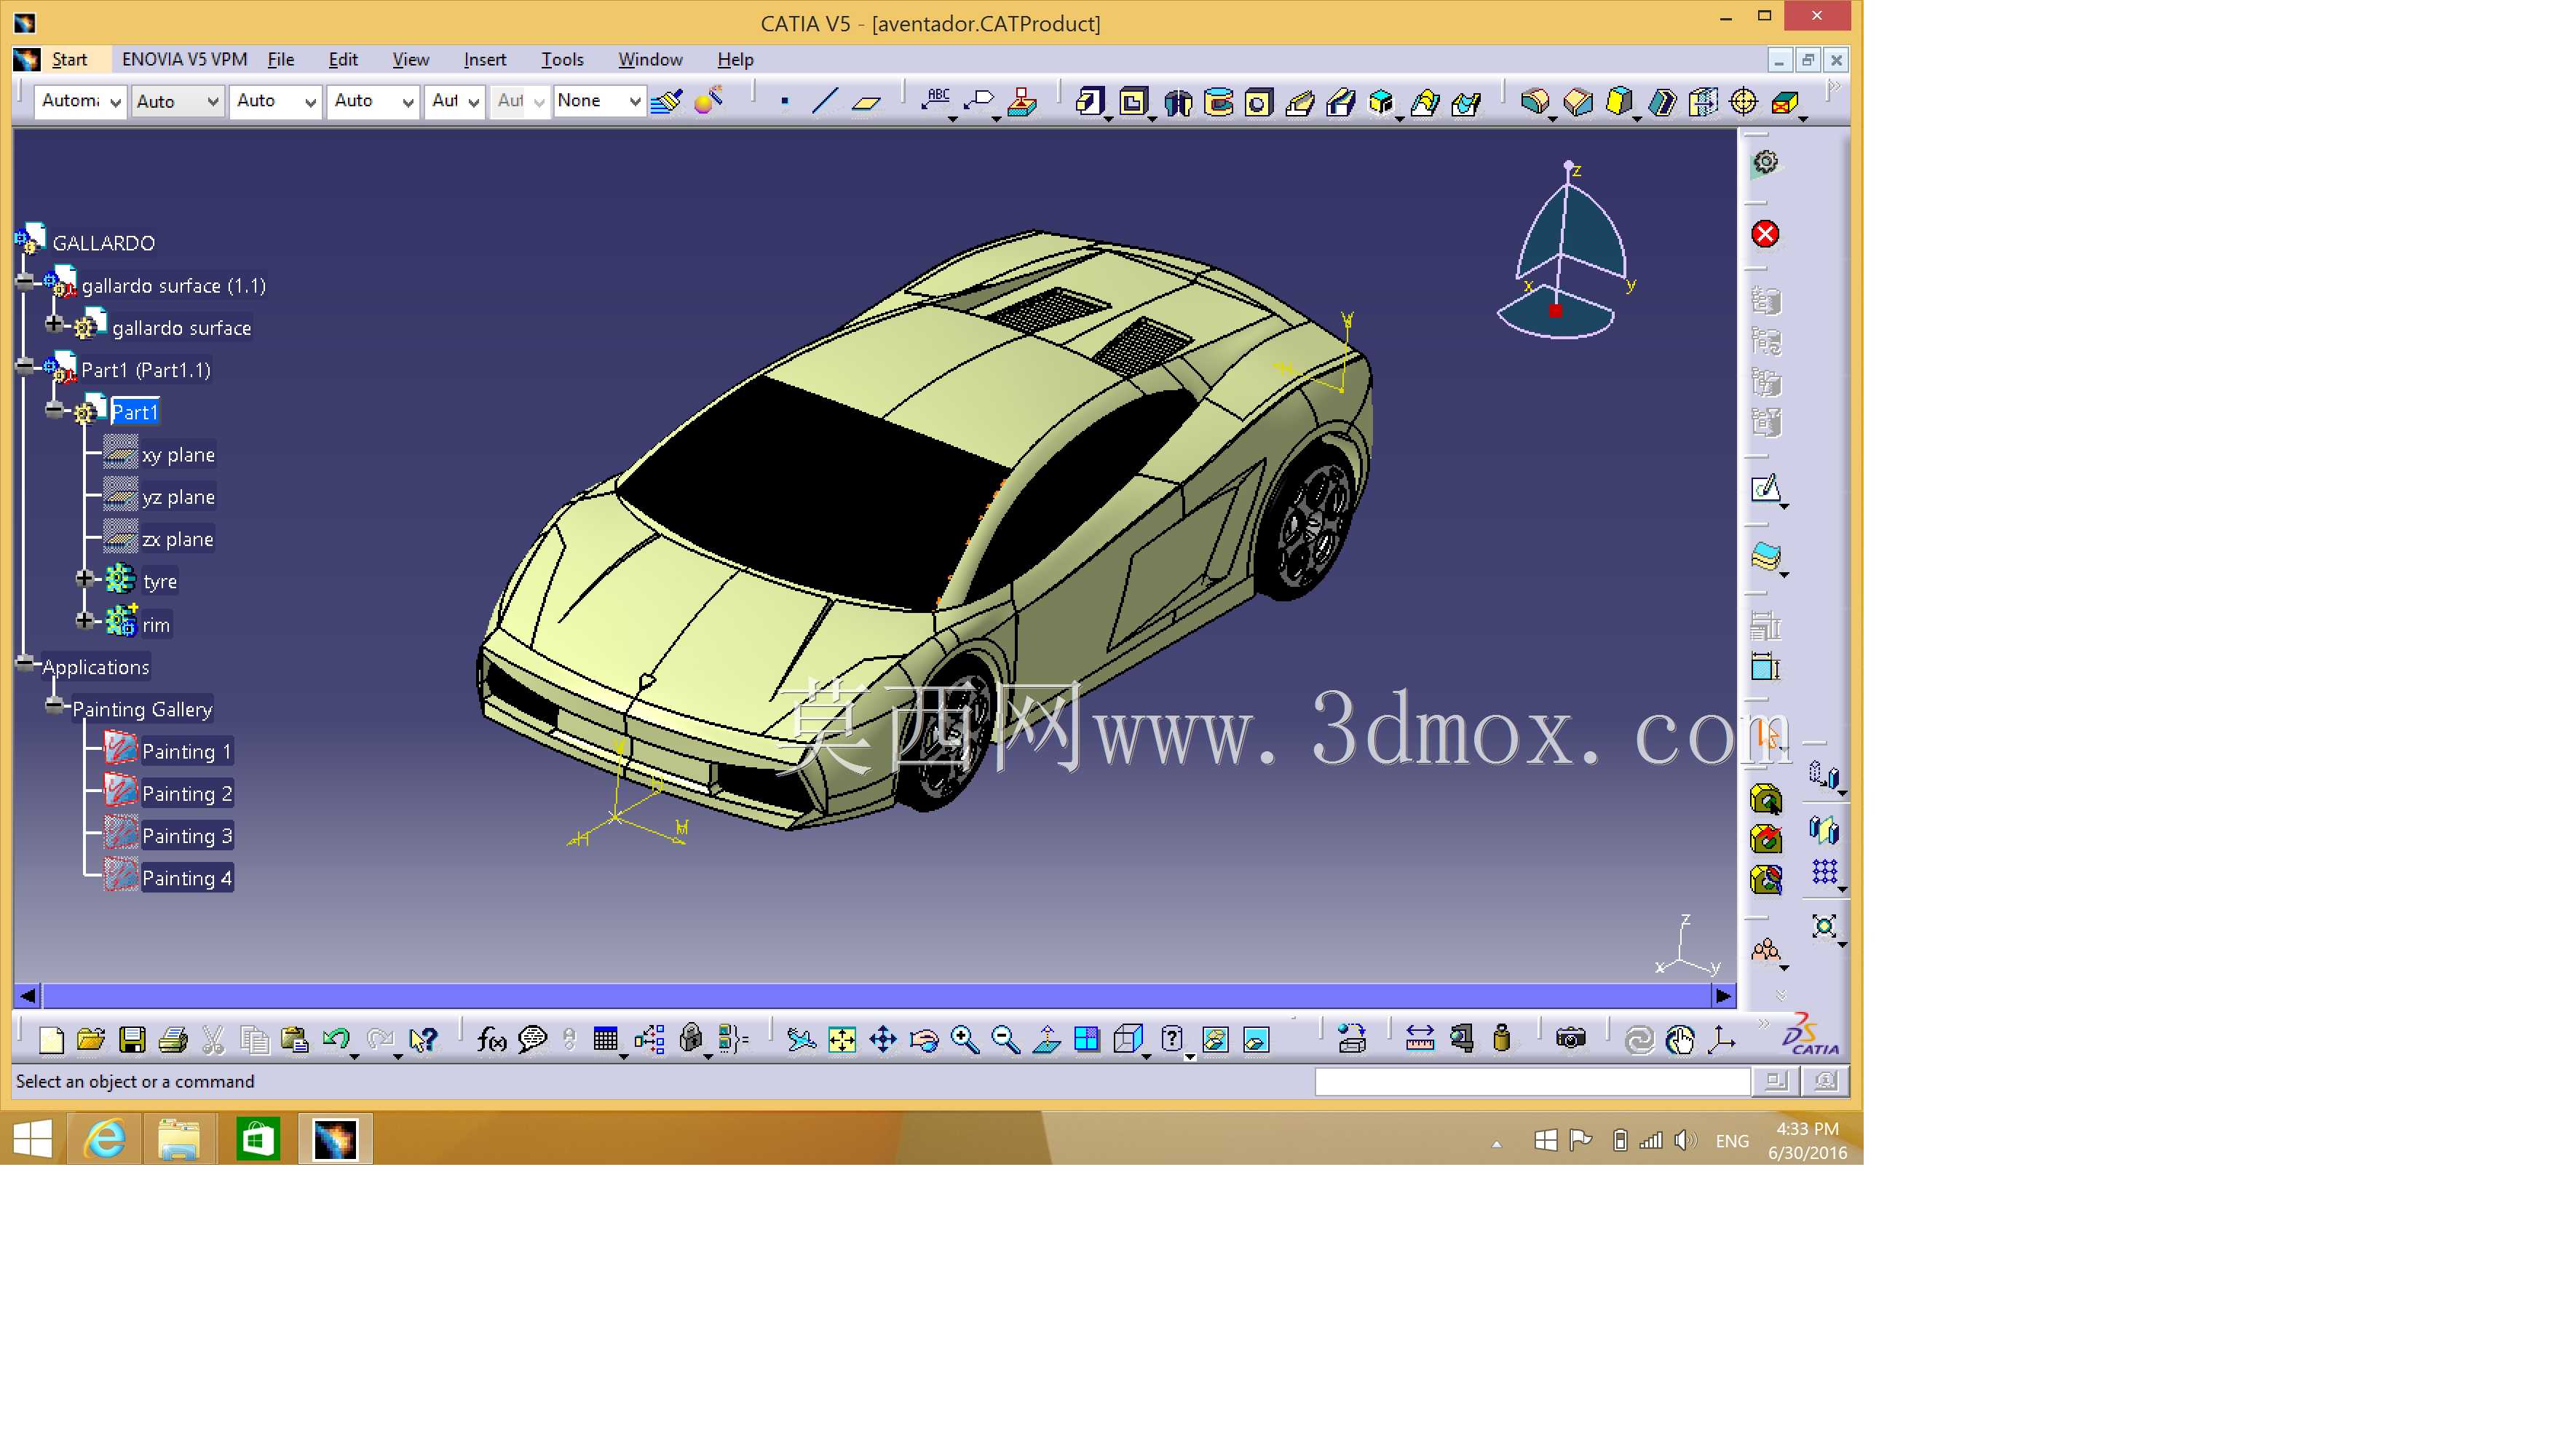Select the zx plane tree item
2564x1456 pixels.
click(x=178, y=540)
